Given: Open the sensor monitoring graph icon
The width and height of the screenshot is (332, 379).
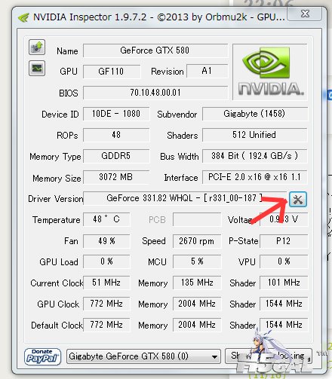Looking at the screenshot, I should click(37, 69).
